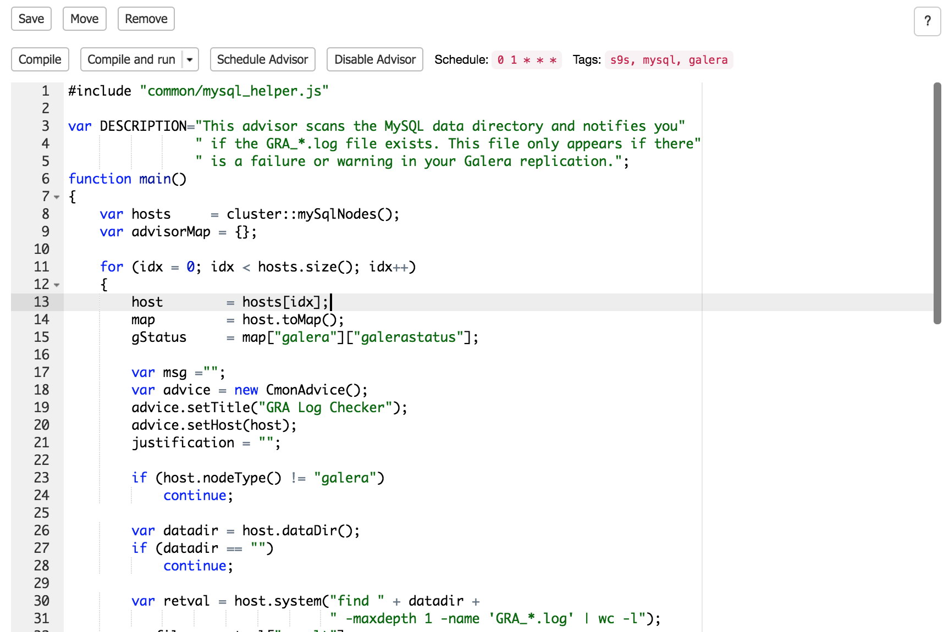Click the justification assignment line
This screenshot has height=632, width=949.
click(206, 442)
